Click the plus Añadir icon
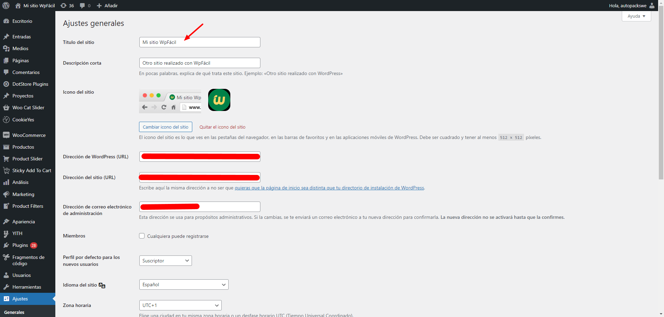 coord(99,6)
